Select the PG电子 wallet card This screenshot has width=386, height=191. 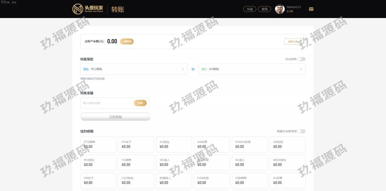coord(136,144)
